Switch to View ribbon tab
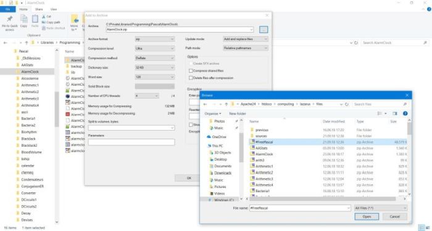432x231 pixels. (x=54, y=9)
